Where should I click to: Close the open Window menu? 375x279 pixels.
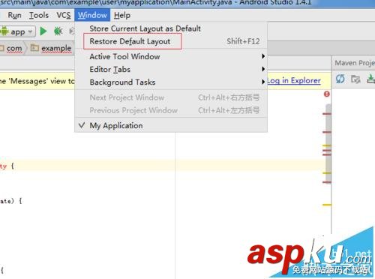pos(92,15)
